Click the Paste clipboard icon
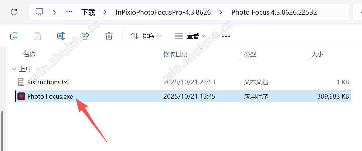This screenshot has height=151, width=362. point(37,36)
